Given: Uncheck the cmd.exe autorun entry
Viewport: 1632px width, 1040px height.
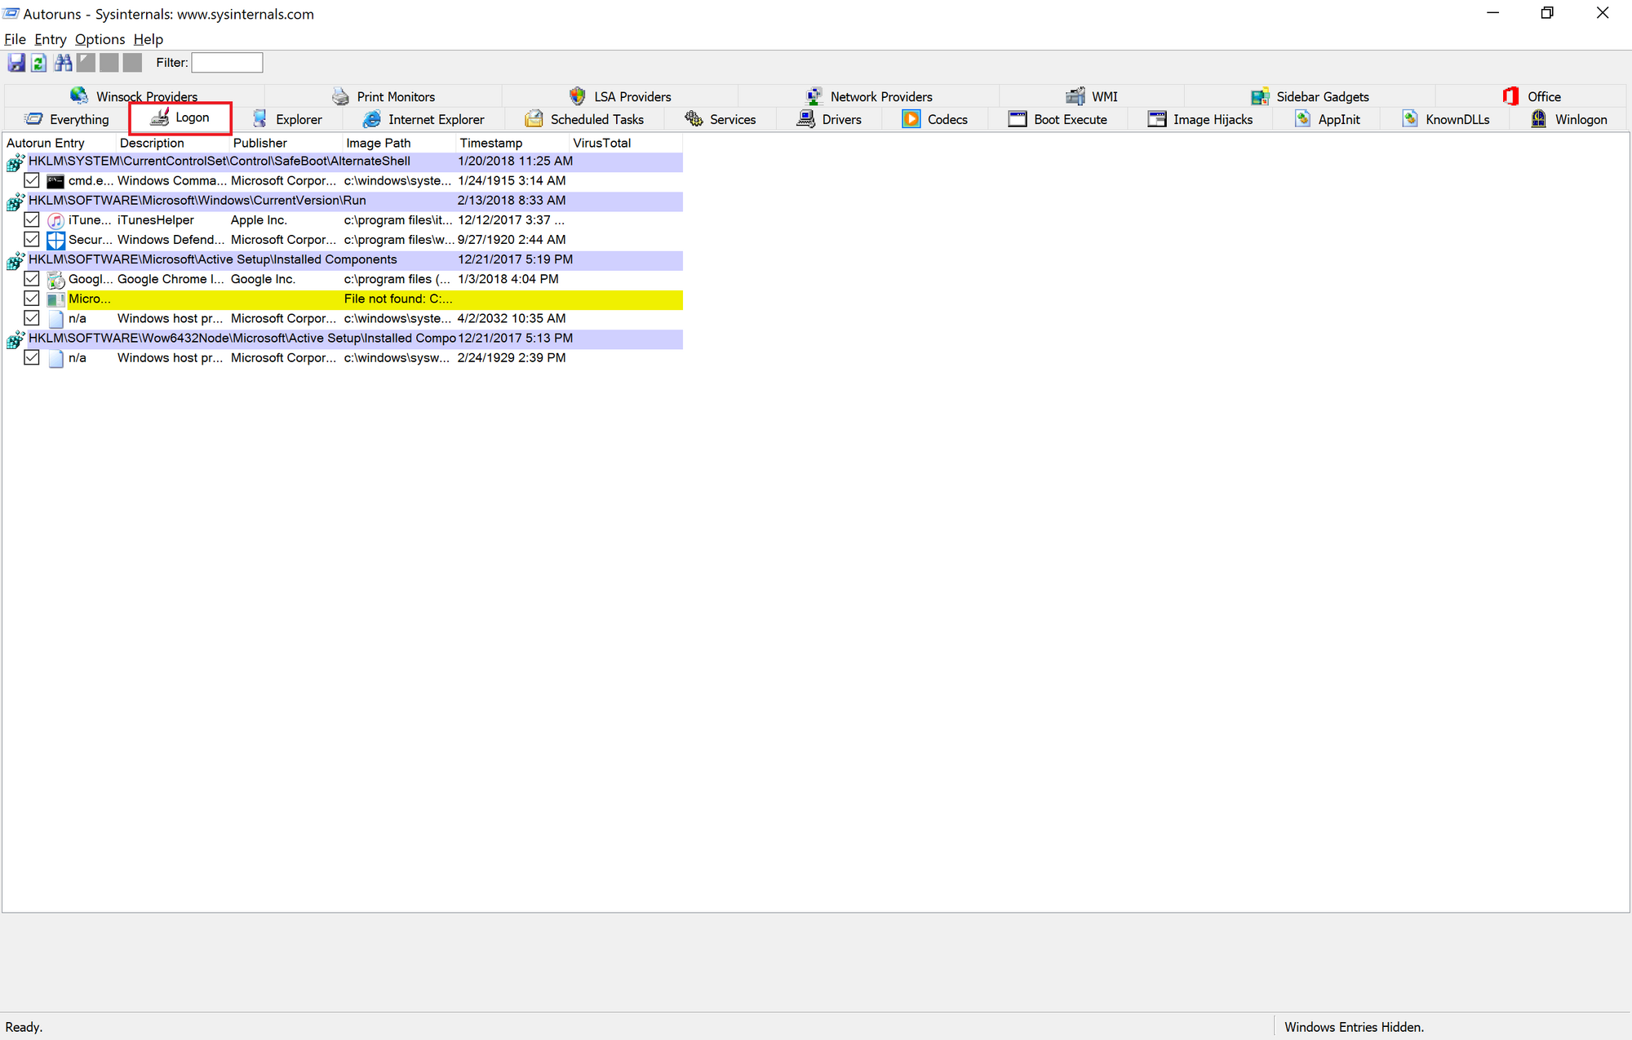Looking at the screenshot, I should [32, 180].
